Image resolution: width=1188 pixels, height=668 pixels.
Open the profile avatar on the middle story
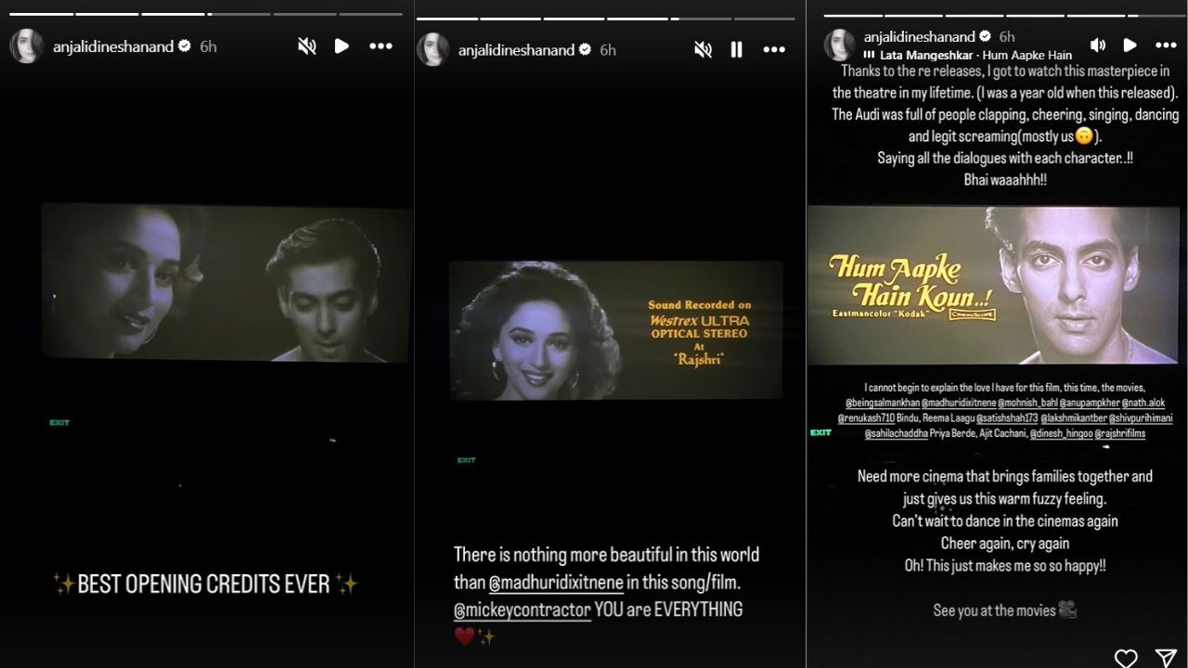[433, 50]
